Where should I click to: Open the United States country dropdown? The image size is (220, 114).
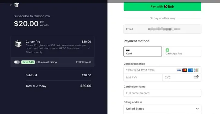(162, 109)
